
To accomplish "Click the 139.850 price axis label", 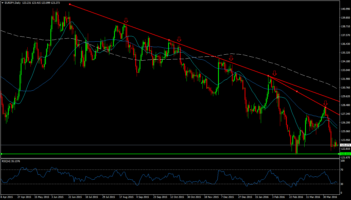I will point(345,17).
